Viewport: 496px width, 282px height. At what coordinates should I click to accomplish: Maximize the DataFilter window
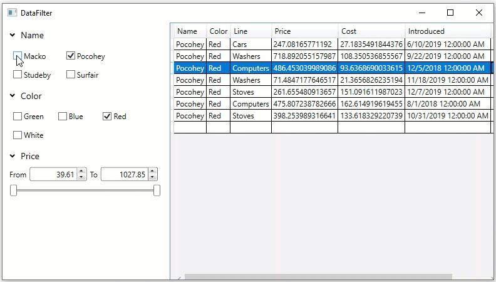(450, 13)
